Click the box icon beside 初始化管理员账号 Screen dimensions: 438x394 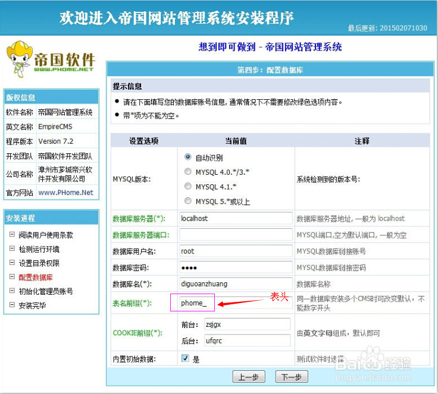coord(12,291)
